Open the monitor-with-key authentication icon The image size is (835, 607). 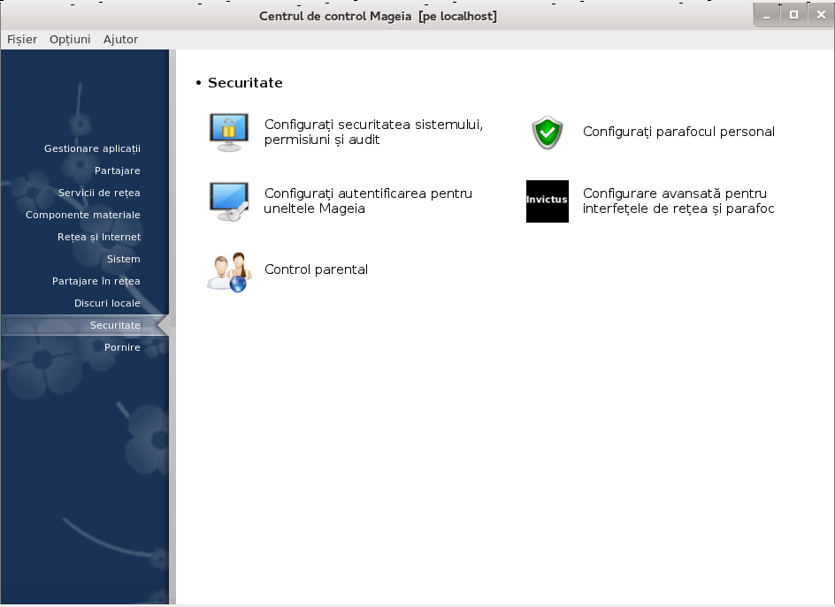(229, 201)
